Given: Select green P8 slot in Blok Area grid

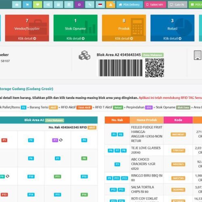Looking at the screenshot, I should click(x=84, y=158).
